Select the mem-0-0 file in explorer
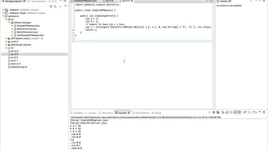This screenshot has width=268, height=151. click(x=15, y=64)
